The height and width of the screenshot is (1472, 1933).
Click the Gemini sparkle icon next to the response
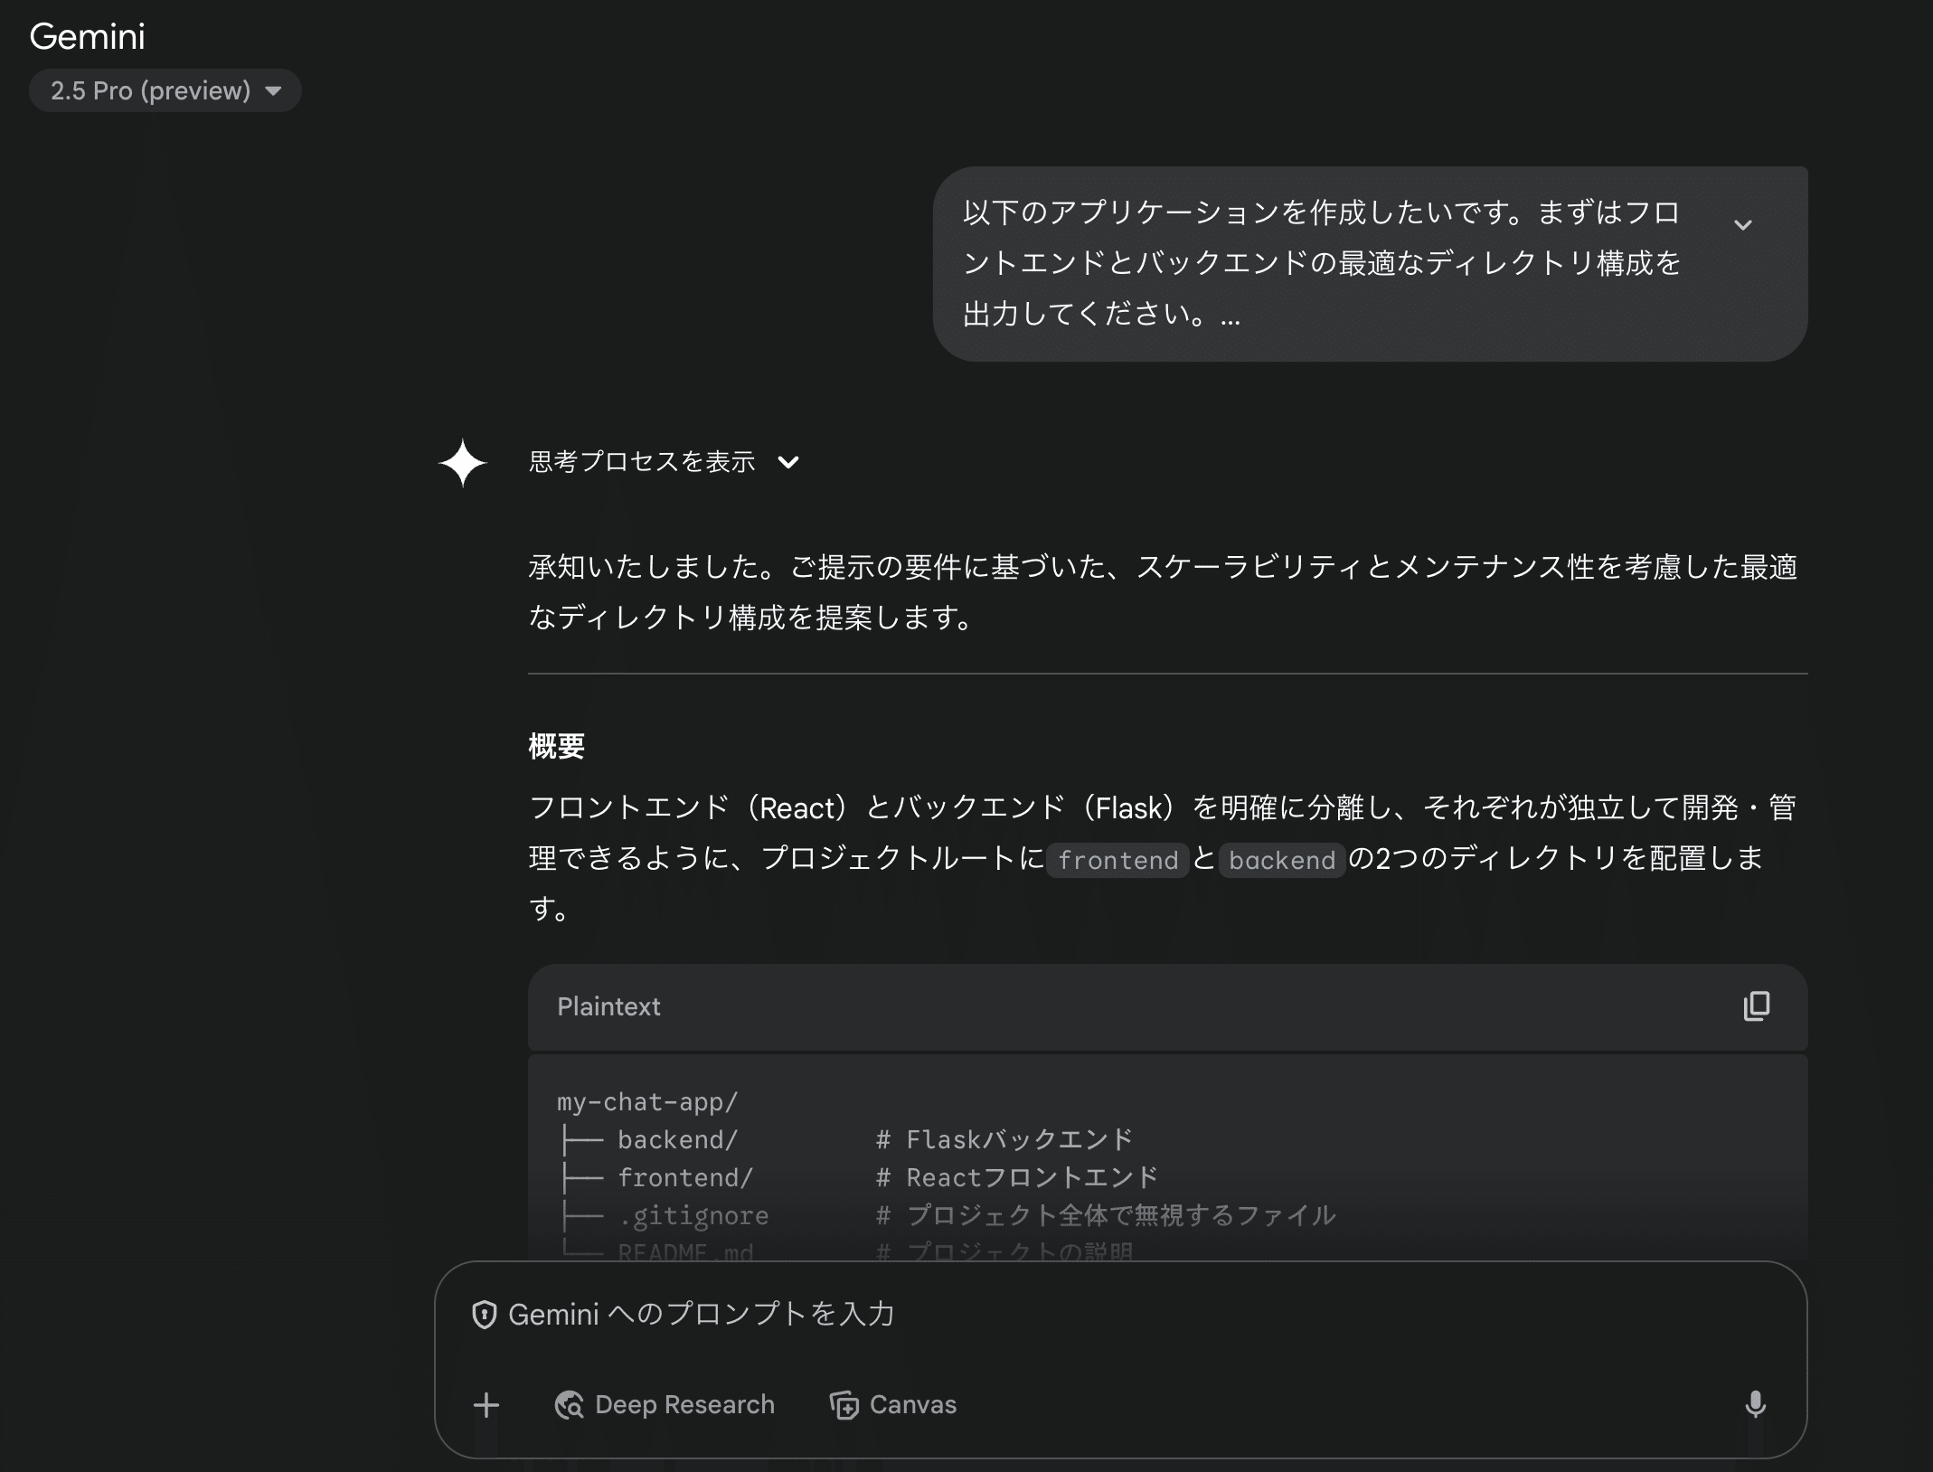pos(463,462)
